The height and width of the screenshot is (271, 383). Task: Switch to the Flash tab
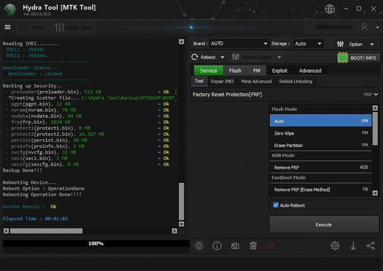pos(235,71)
